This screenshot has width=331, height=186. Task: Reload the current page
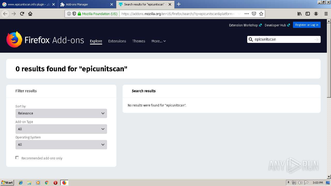coord(22,14)
